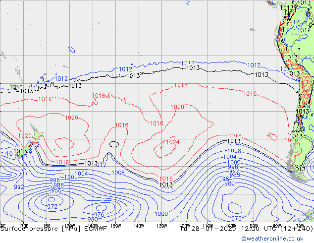Click the 1000 label near 130W axis

[x=161, y=214]
